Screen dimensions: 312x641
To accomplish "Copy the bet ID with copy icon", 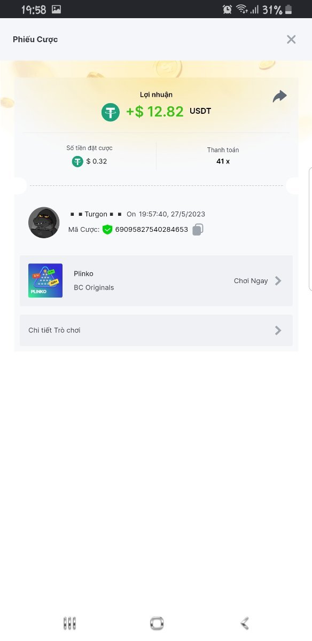I will pos(198,230).
